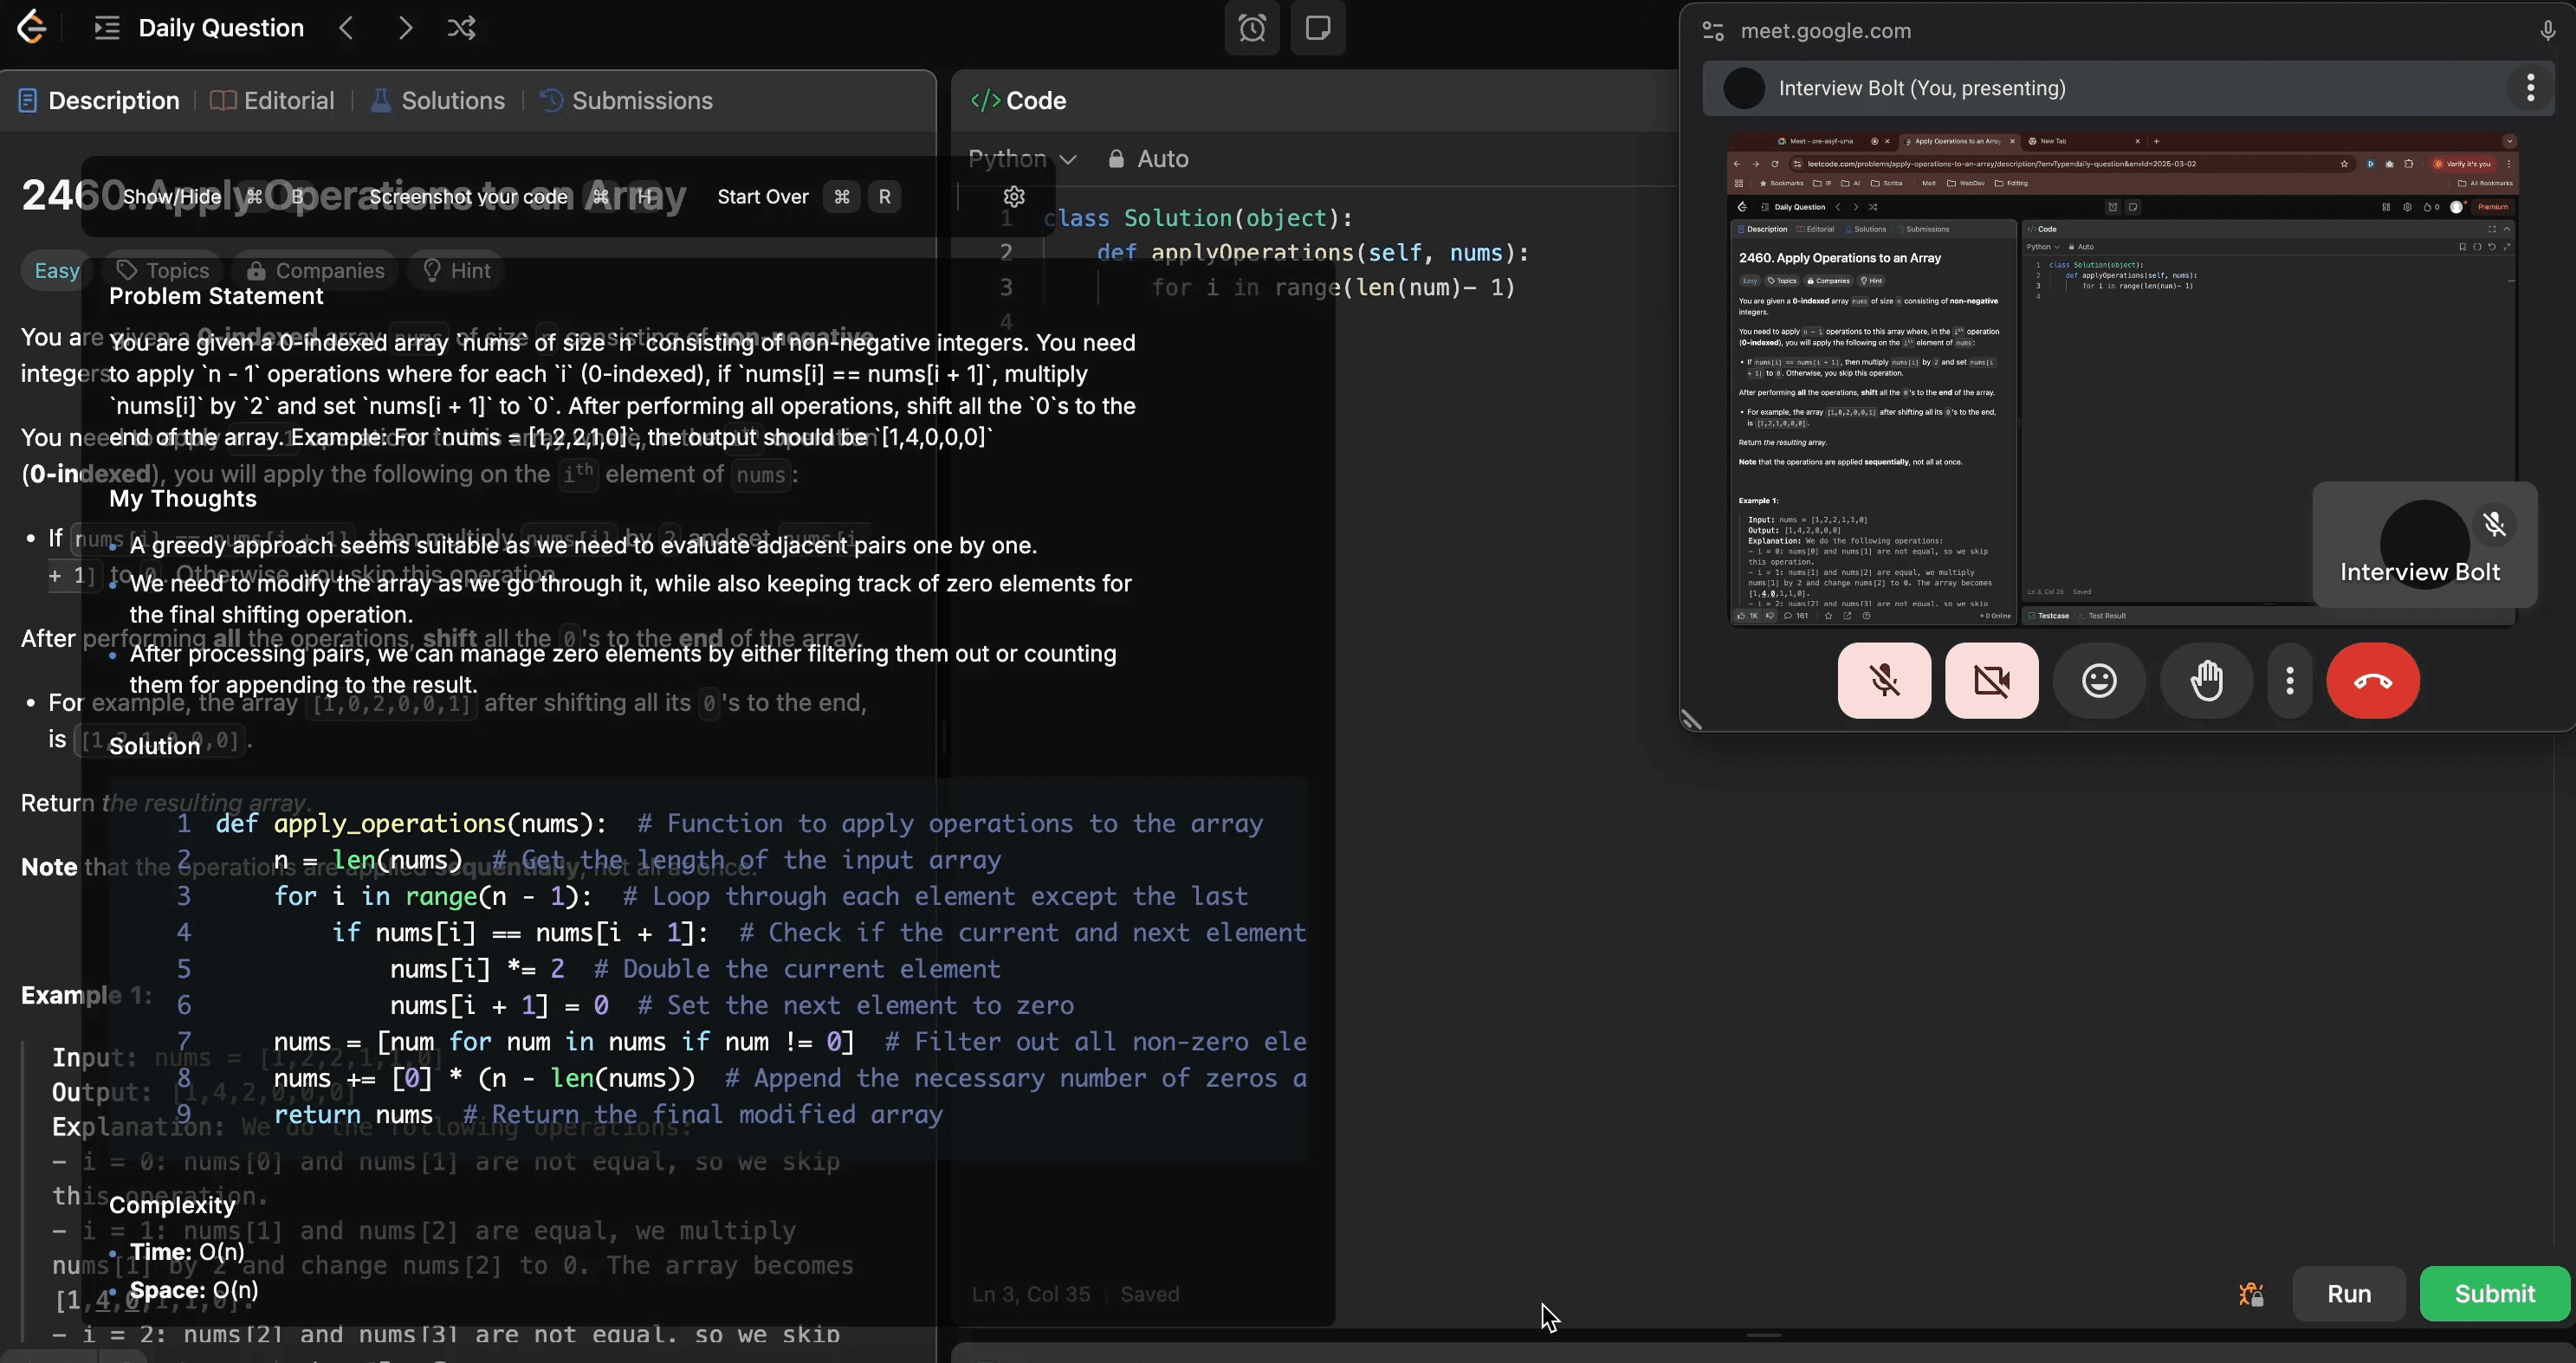Switch to Submissions tab
2576x1363 pixels.
[x=641, y=100]
